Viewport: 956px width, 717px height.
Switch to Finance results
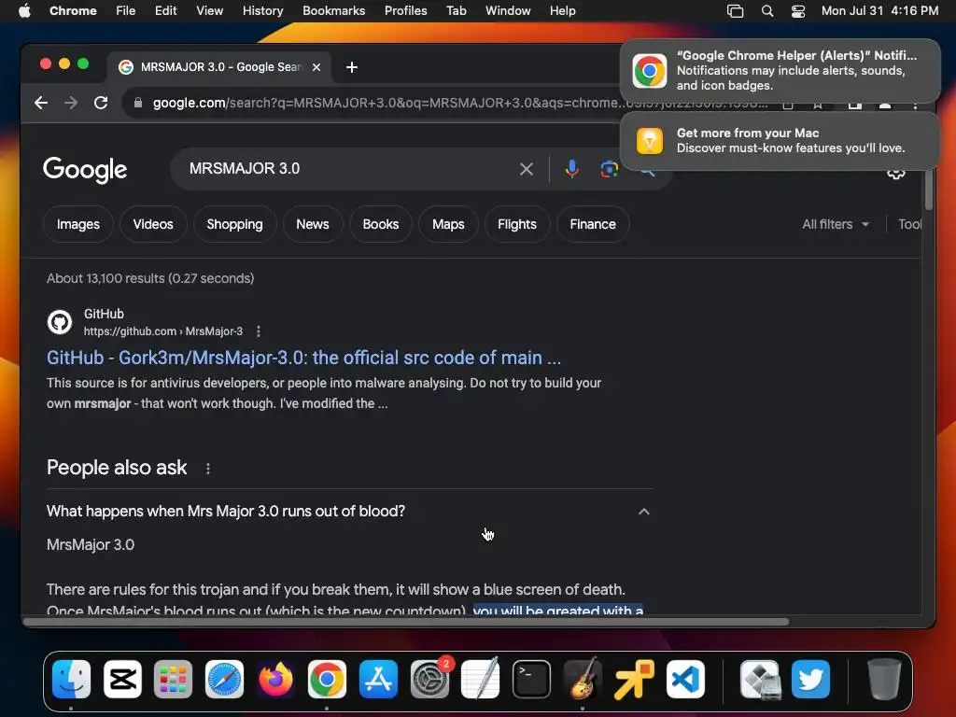pyautogui.click(x=593, y=224)
